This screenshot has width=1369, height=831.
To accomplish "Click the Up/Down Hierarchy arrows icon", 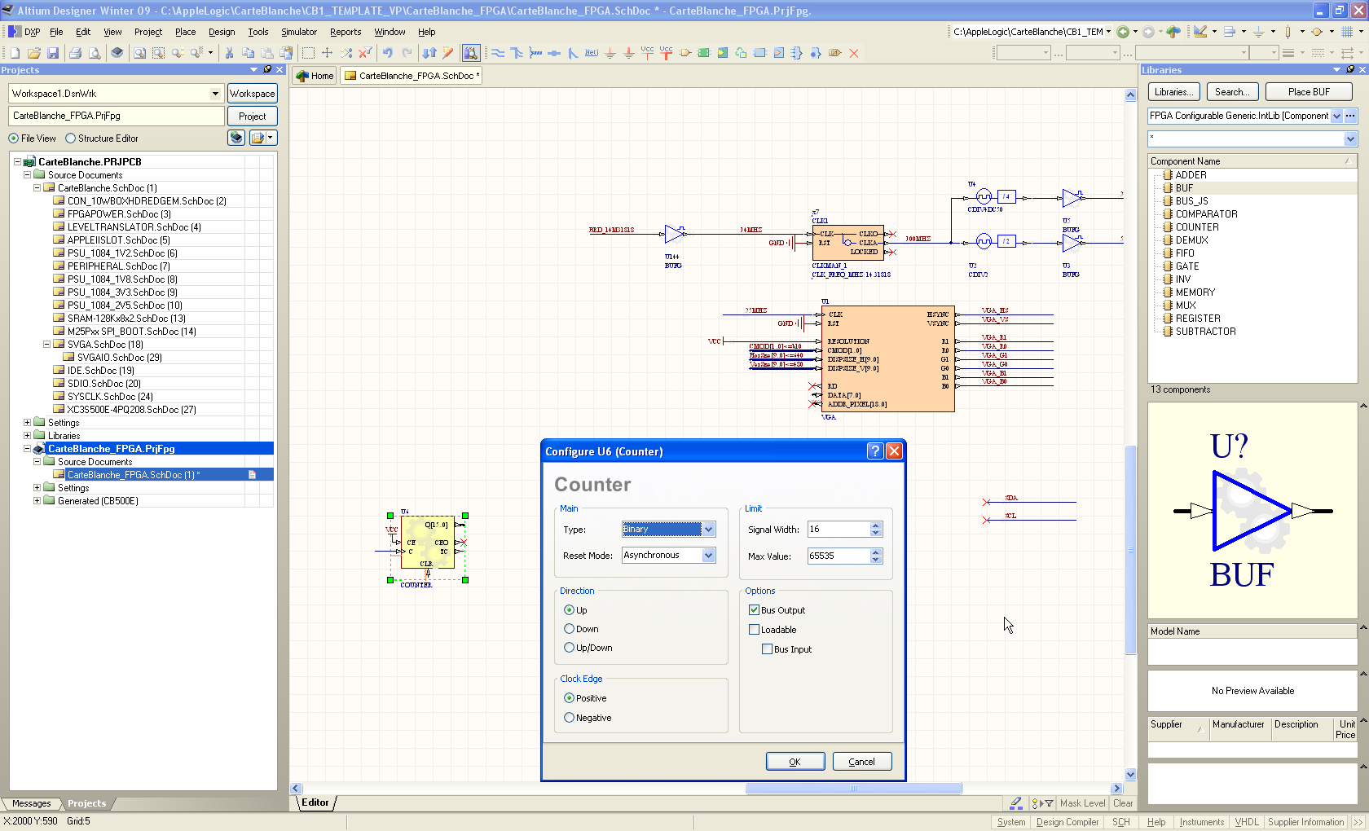I will point(429,53).
